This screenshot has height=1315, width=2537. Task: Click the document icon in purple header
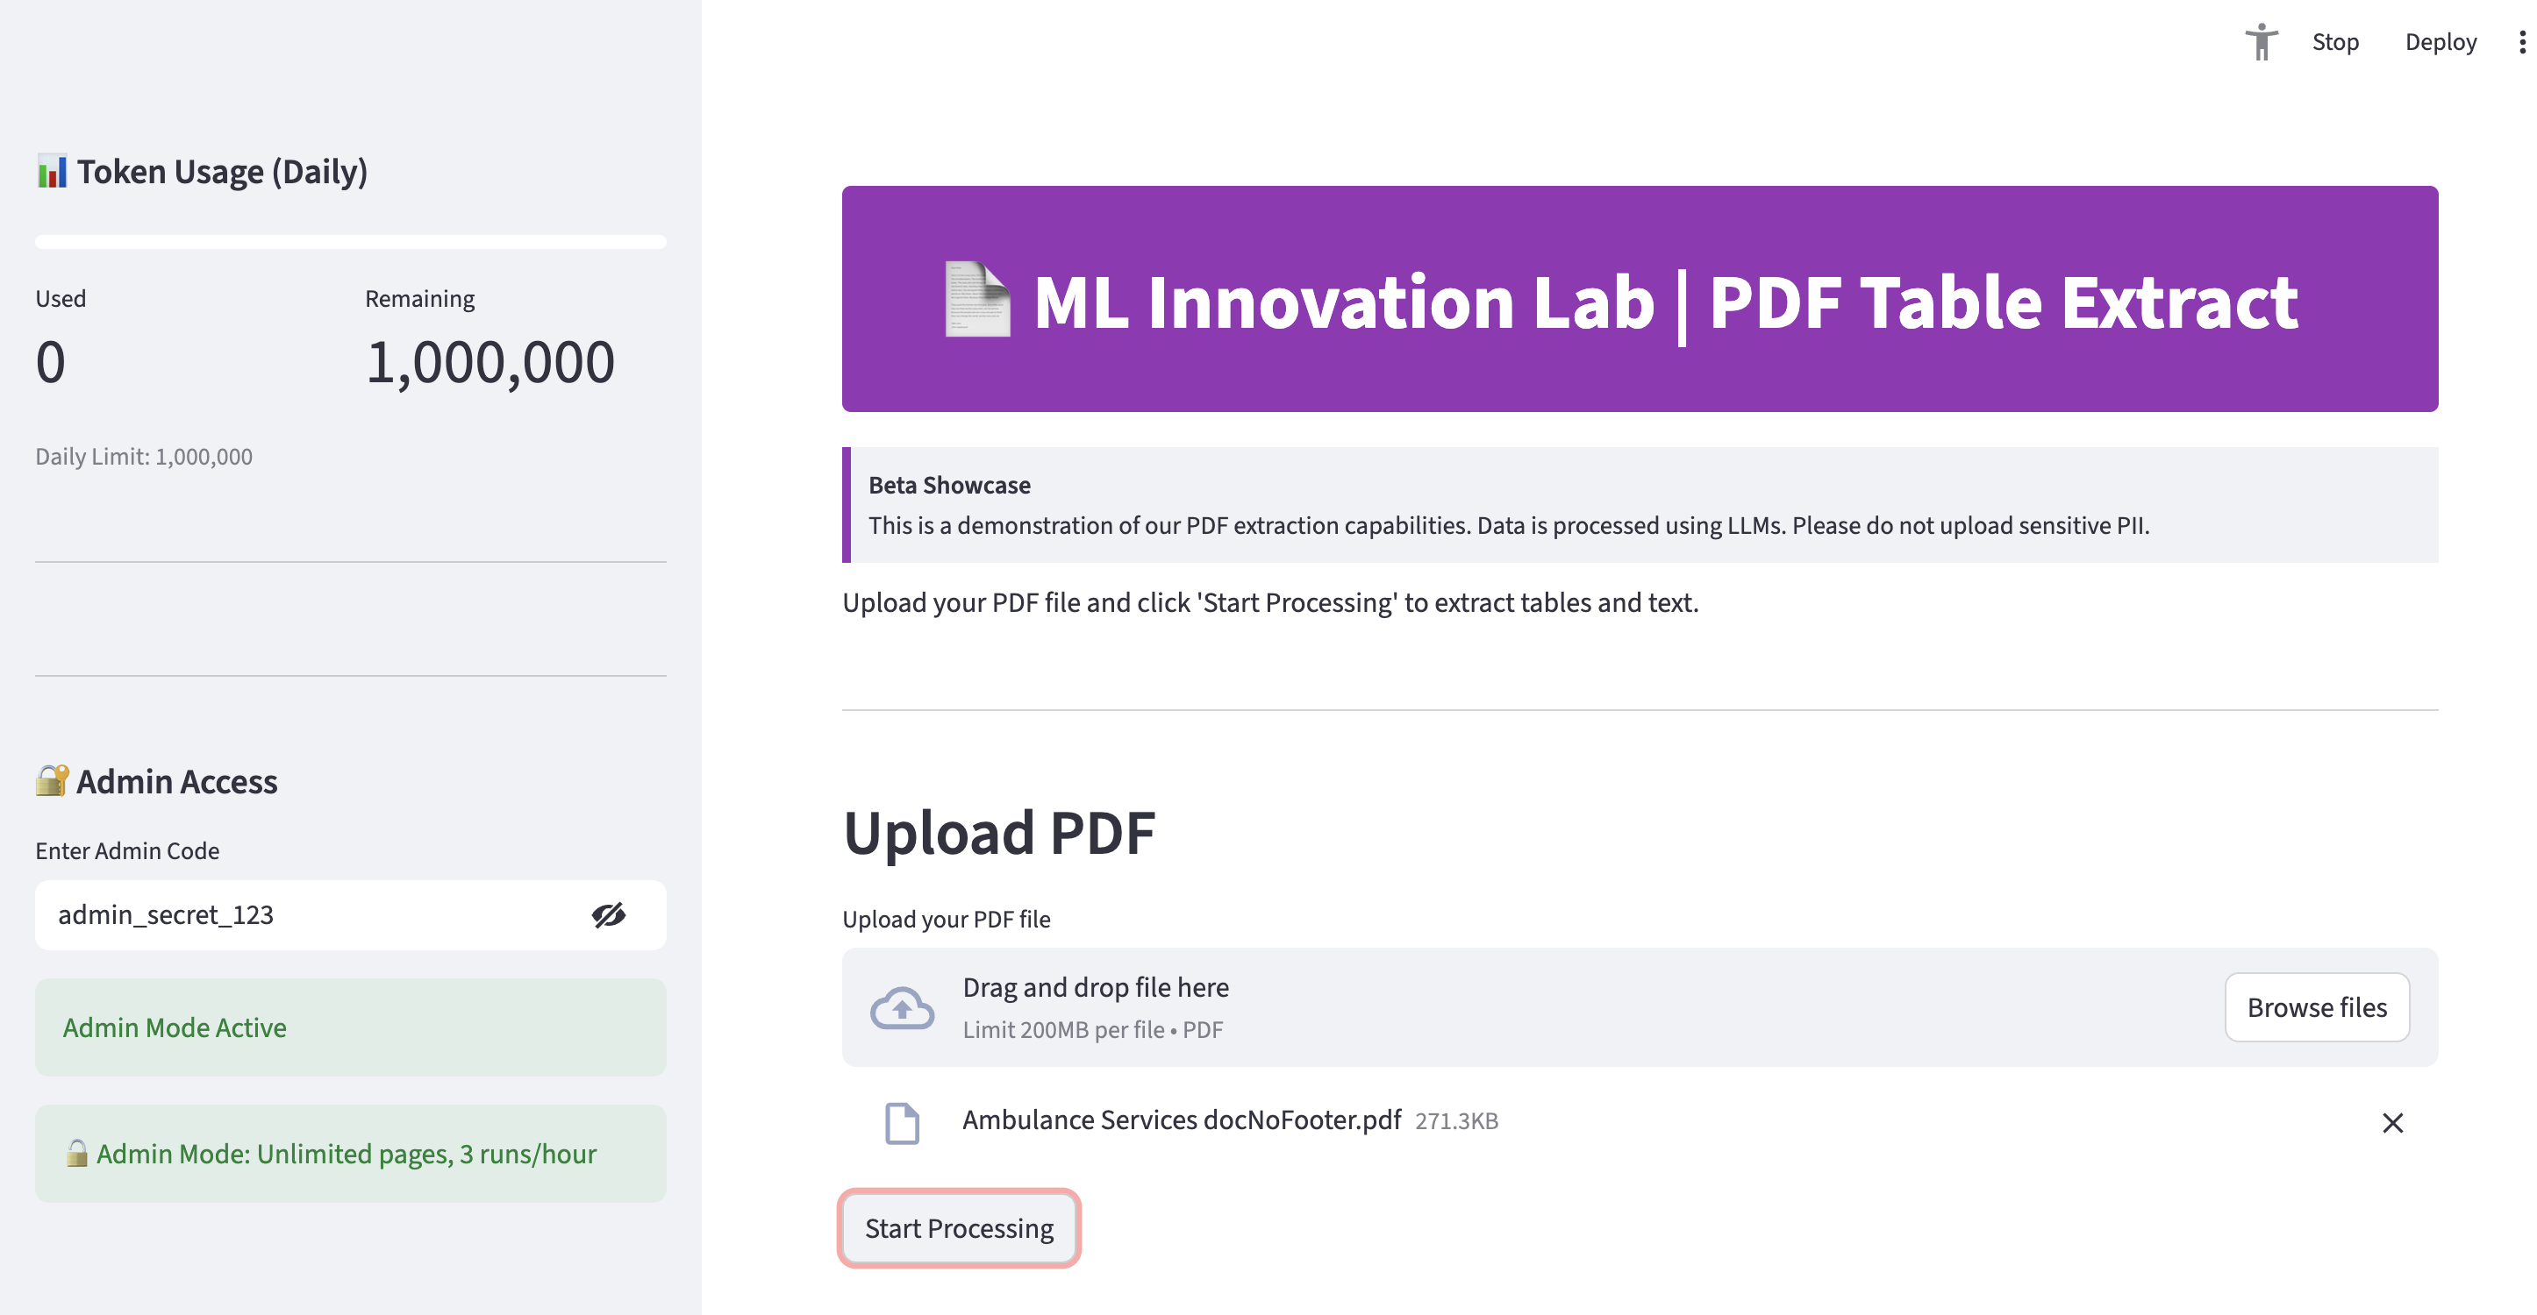tap(977, 299)
